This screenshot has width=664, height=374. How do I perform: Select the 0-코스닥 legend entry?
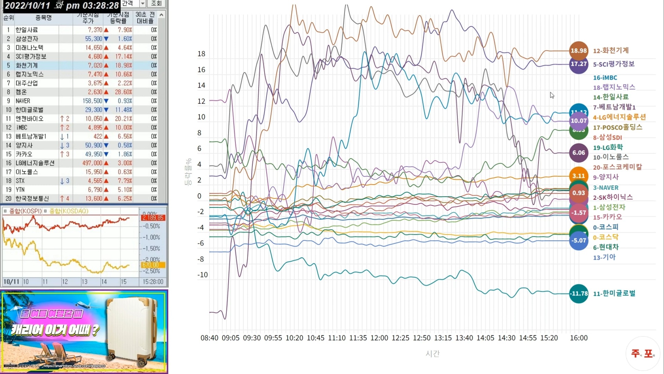click(605, 237)
